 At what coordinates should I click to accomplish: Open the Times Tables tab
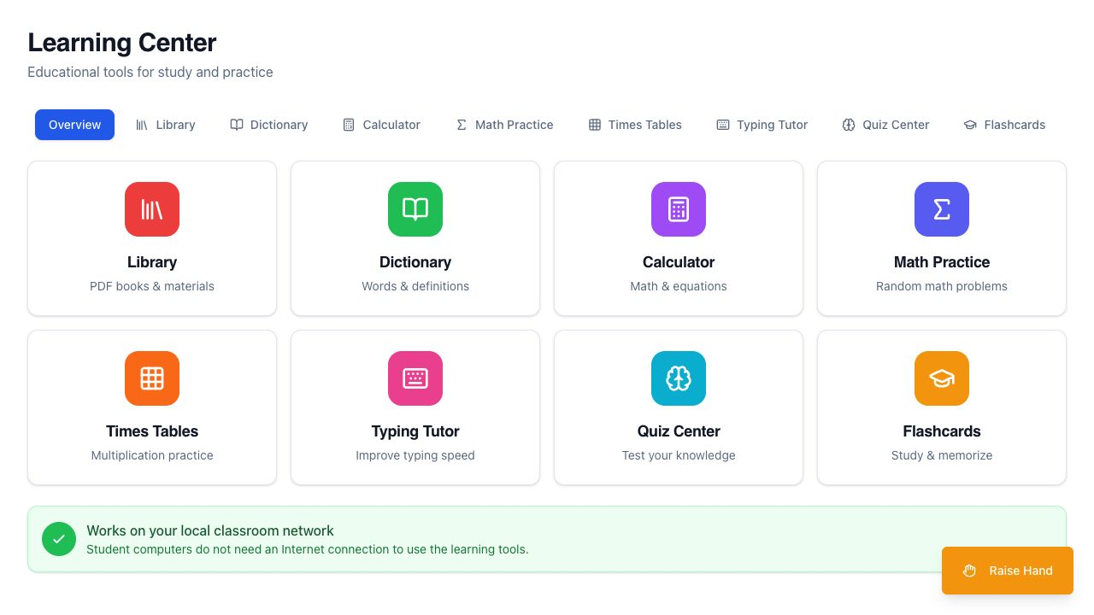pyautogui.click(x=635, y=125)
